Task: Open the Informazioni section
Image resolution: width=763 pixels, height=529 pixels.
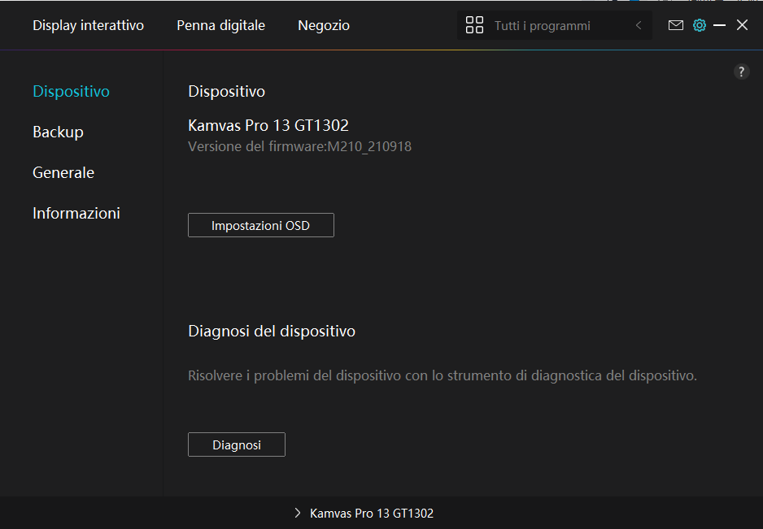Action: [76, 213]
